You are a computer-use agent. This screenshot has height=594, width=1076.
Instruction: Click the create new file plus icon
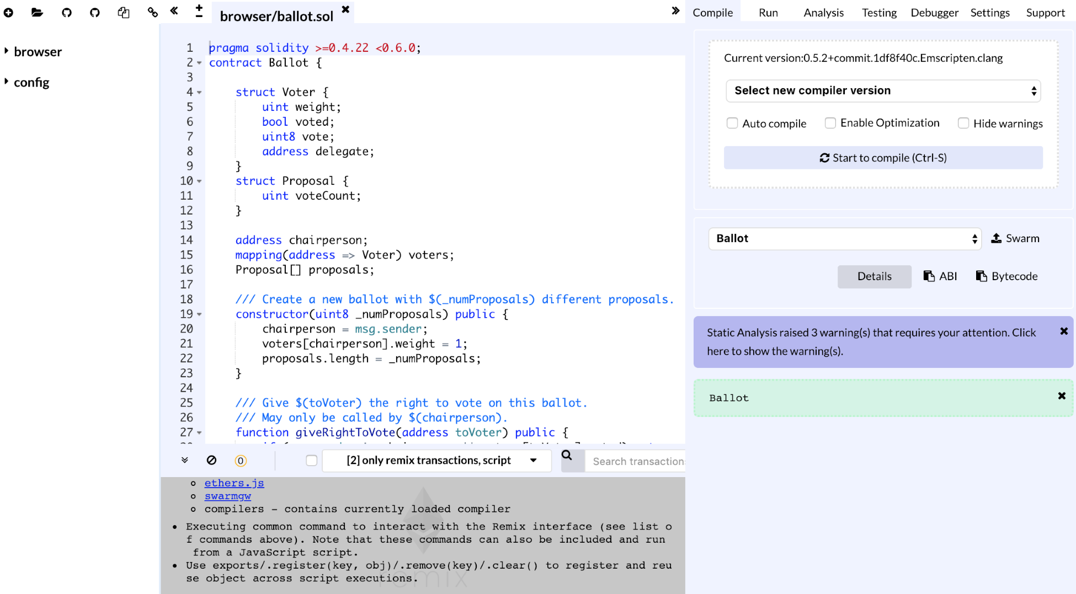click(x=9, y=12)
